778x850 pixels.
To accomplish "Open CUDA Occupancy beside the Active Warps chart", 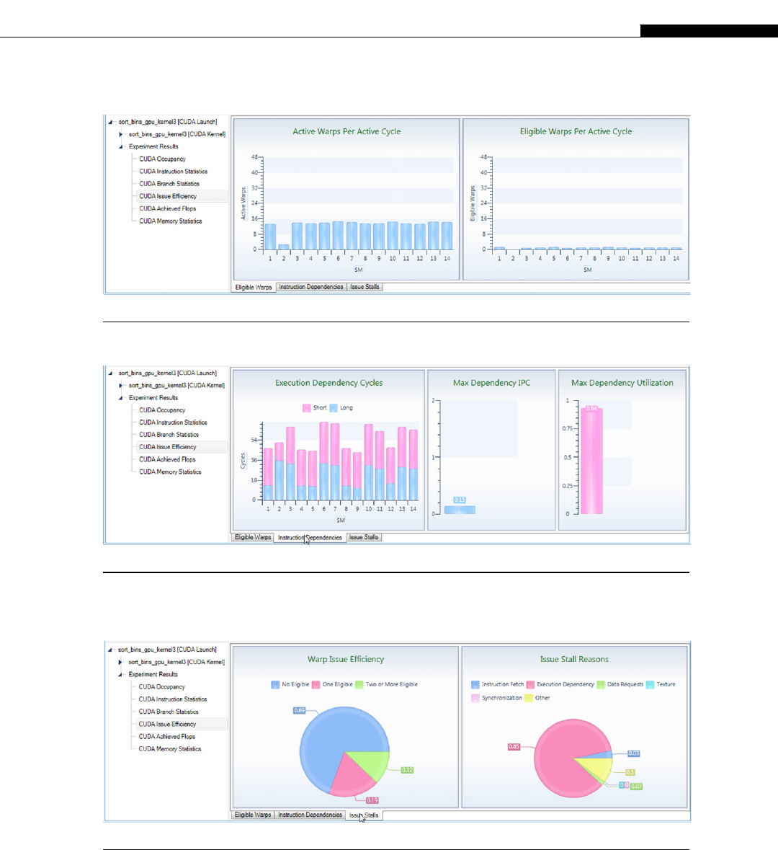I will coord(162,159).
